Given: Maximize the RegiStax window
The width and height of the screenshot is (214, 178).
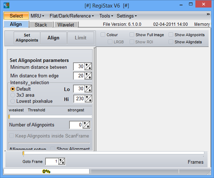Looking at the screenshot, I should click(190, 4).
